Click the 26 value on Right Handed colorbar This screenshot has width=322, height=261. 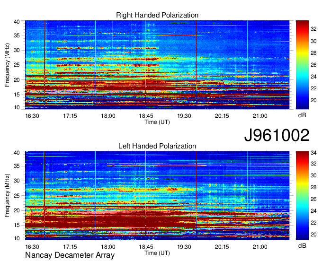pos(313,65)
